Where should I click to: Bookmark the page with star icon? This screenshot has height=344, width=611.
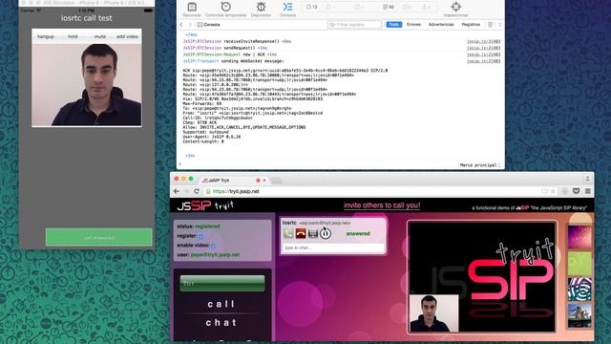(553, 191)
